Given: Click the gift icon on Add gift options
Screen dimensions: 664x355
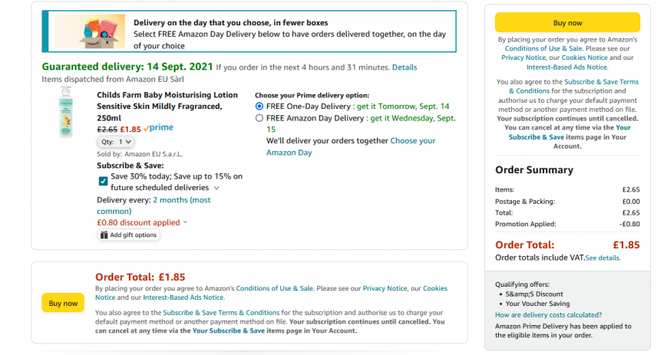Looking at the screenshot, I should click(104, 235).
